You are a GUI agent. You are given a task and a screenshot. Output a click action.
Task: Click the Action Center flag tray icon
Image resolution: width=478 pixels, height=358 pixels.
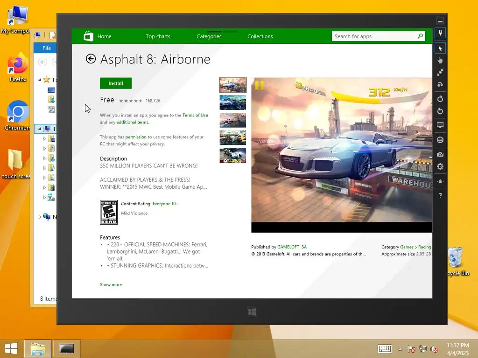411,349
